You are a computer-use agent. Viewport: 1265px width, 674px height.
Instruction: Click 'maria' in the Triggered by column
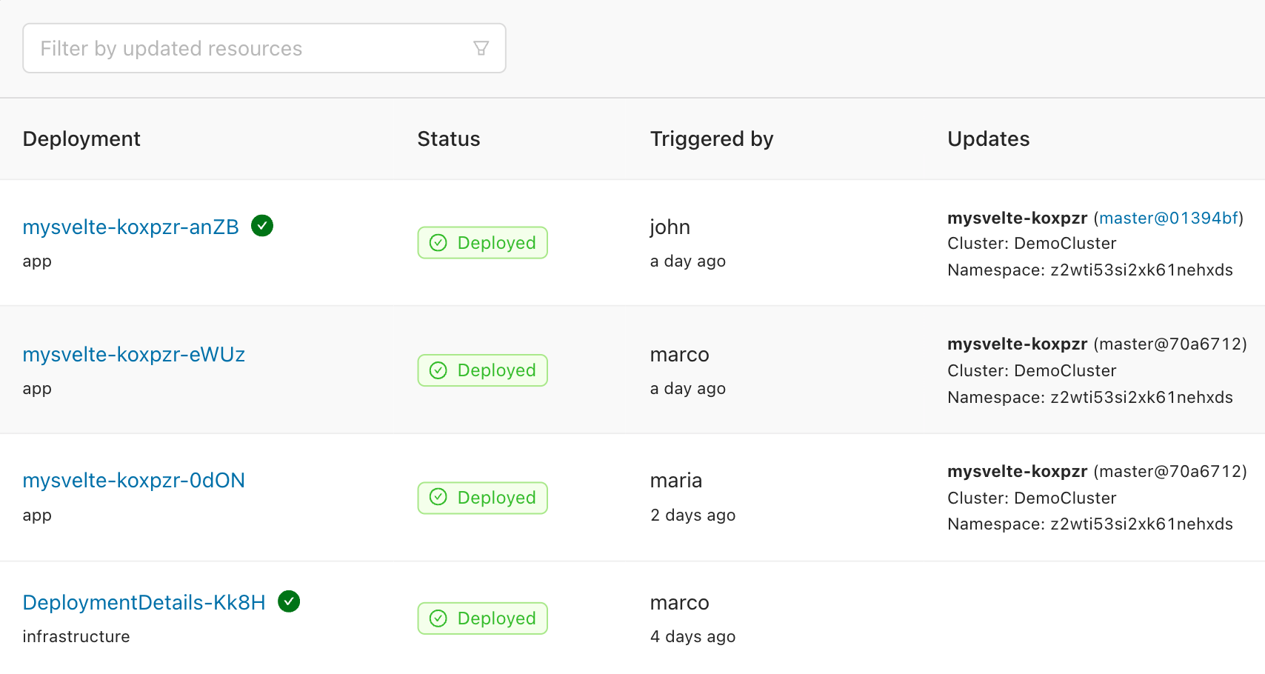pyautogui.click(x=676, y=480)
